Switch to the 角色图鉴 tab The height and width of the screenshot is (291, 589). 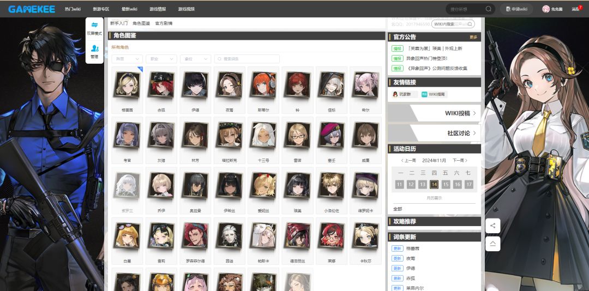coord(141,23)
